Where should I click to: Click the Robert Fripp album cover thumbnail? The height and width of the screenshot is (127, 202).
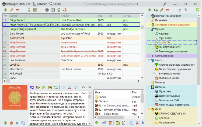(15, 98)
